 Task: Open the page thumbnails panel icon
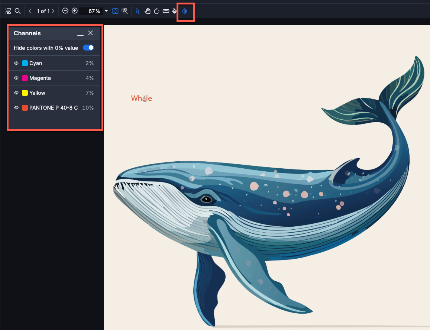(8, 11)
